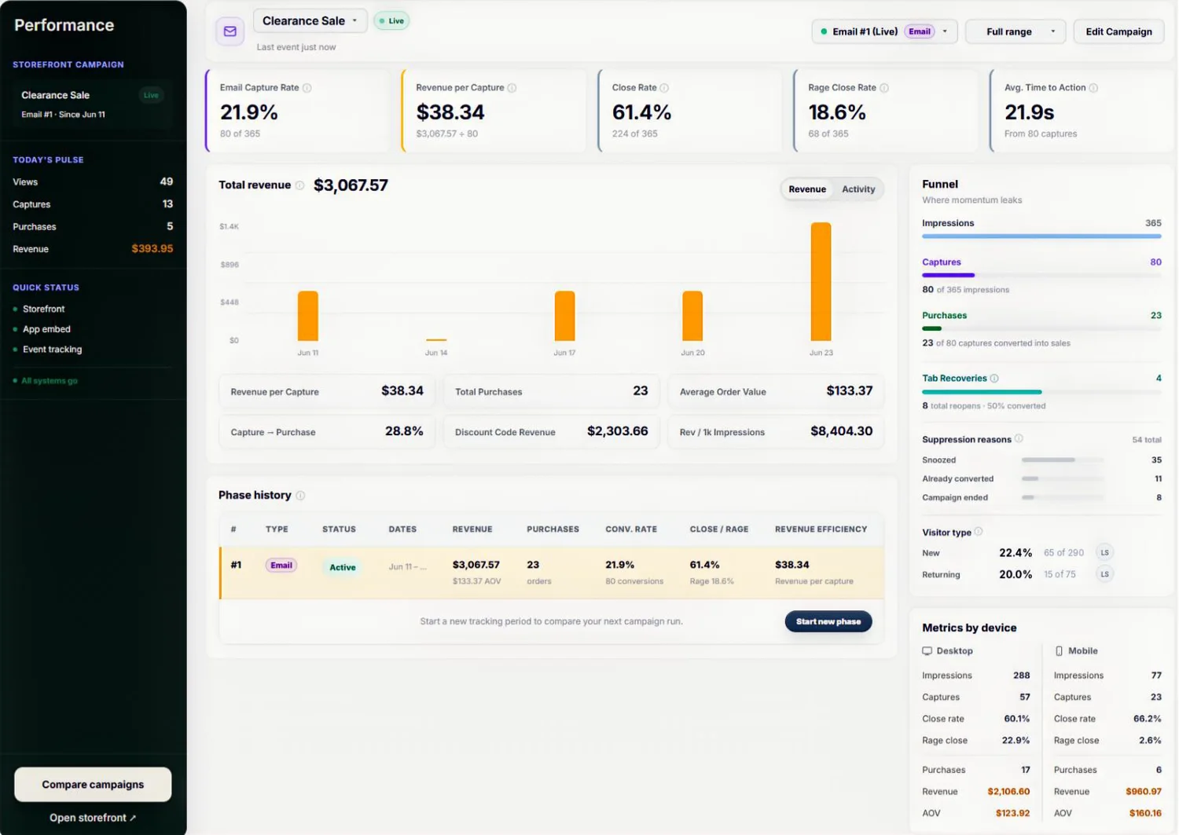The width and height of the screenshot is (1179, 835).
Task: Switch chart to Revenue view
Action: pyautogui.click(x=807, y=189)
